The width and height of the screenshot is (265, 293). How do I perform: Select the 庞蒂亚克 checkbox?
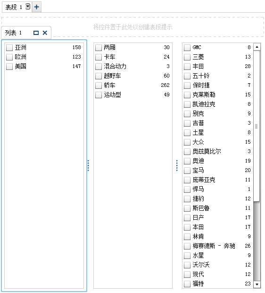point(187,180)
